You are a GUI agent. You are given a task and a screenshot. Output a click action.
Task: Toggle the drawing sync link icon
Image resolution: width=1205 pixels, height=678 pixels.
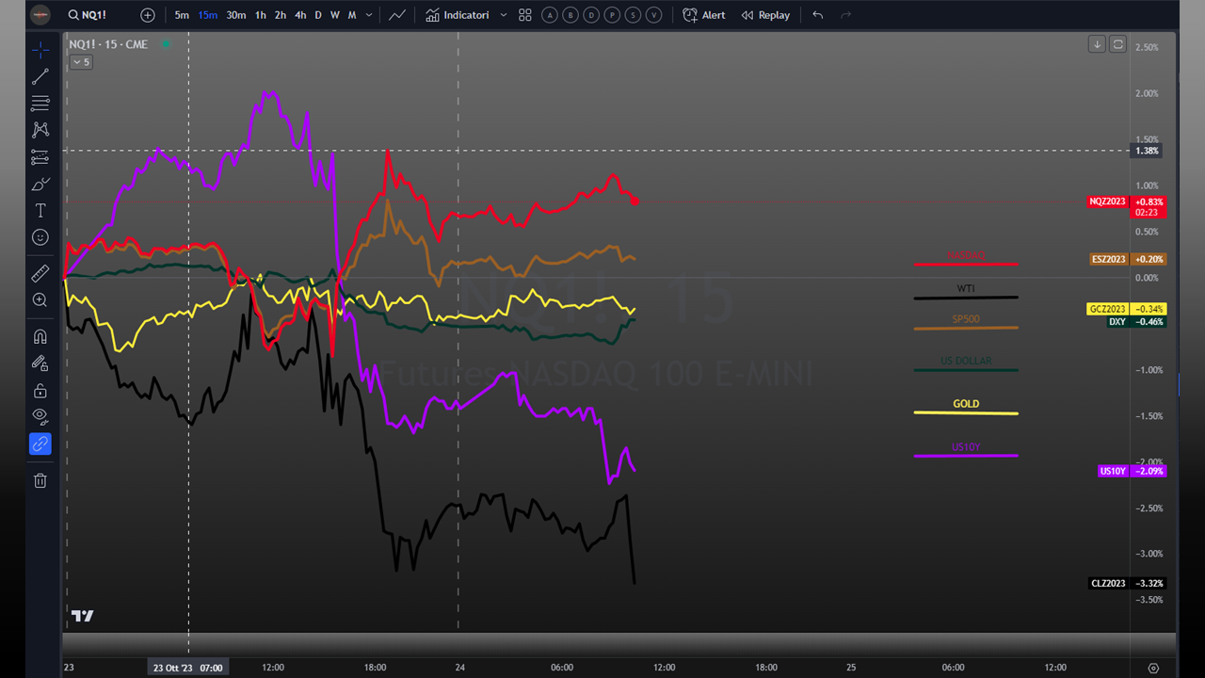click(40, 444)
